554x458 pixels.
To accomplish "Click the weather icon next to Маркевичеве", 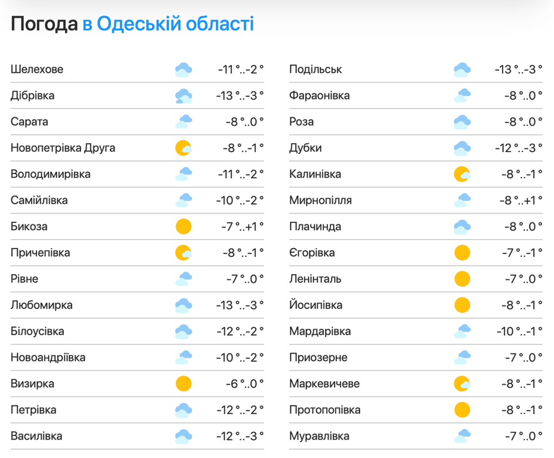I will point(462,383).
